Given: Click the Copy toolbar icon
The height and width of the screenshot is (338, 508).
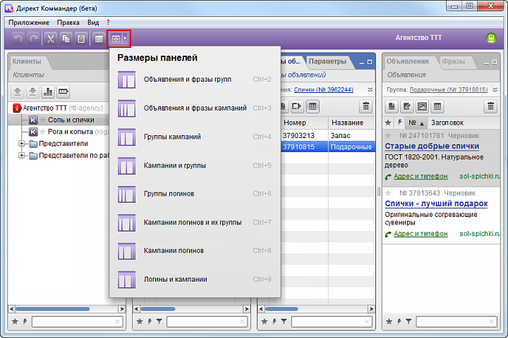Looking at the screenshot, I should (66, 39).
